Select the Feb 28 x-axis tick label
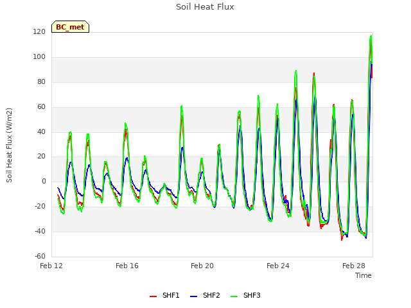411x308 pixels. (354, 266)
